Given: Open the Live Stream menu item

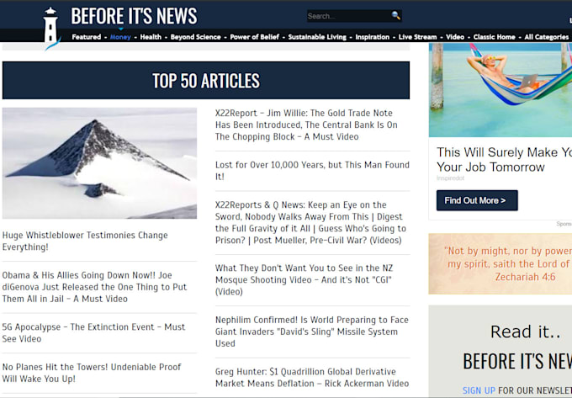Looking at the screenshot, I should pos(417,37).
